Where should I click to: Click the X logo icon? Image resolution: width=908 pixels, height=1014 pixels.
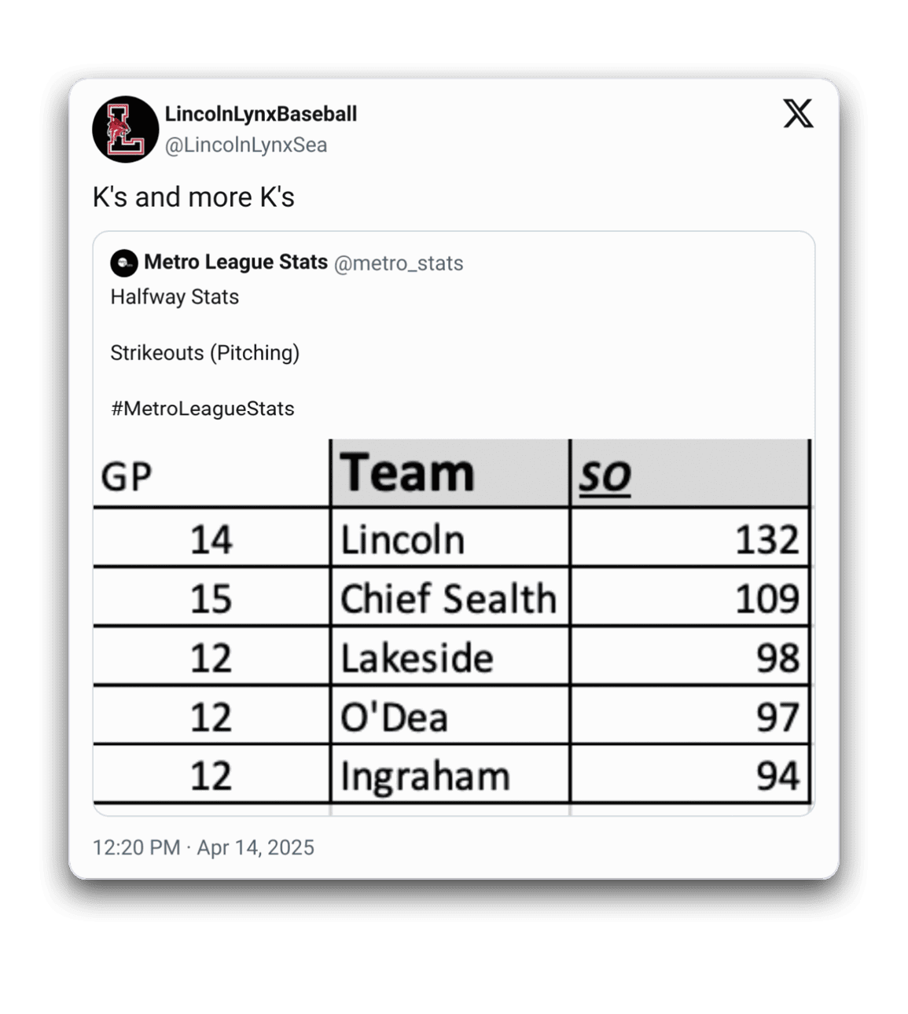point(798,115)
